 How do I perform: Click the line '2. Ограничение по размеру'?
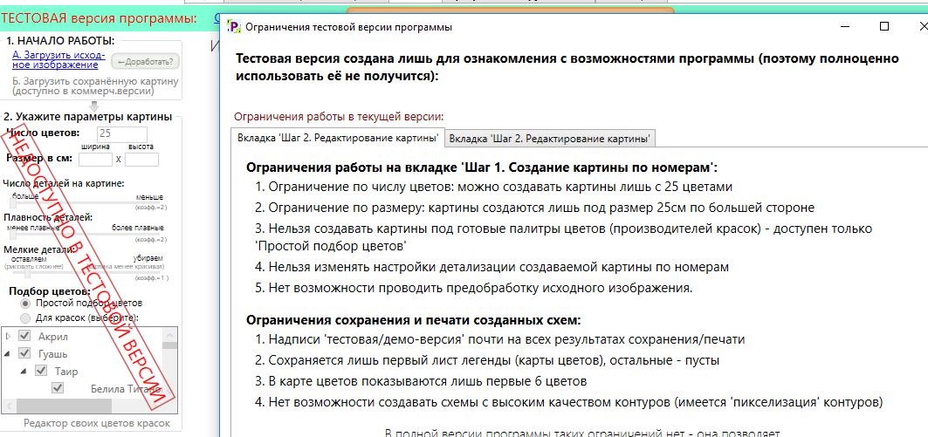tap(535, 208)
